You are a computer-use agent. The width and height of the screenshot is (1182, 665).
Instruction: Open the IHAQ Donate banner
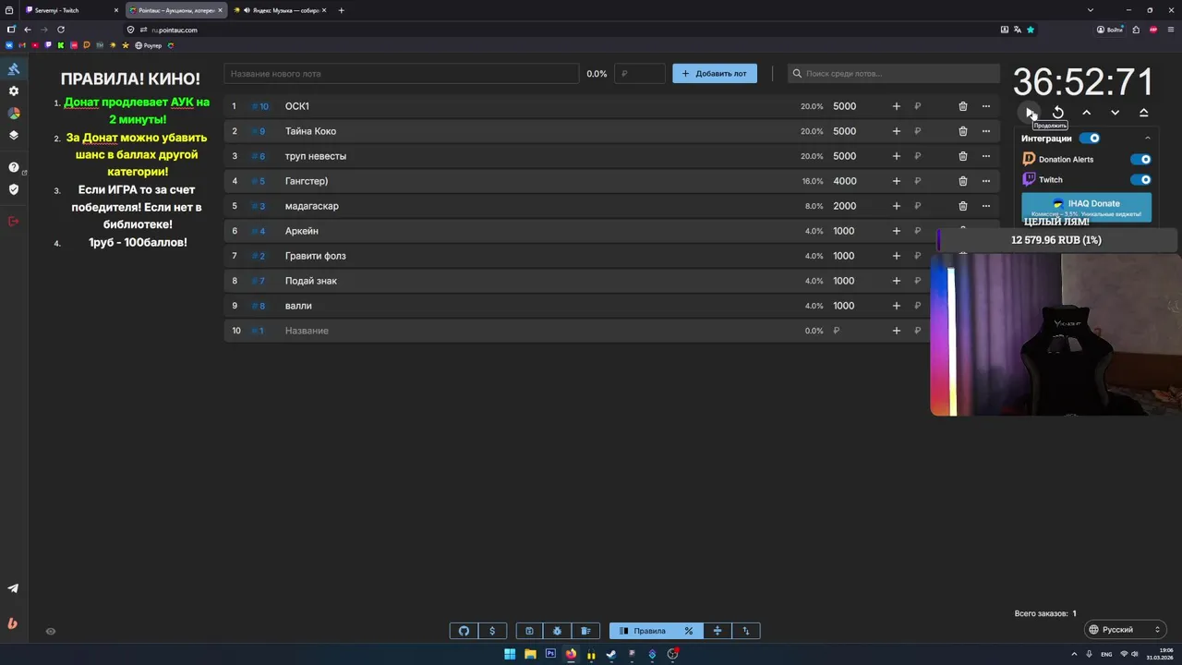click(1087, 207)
